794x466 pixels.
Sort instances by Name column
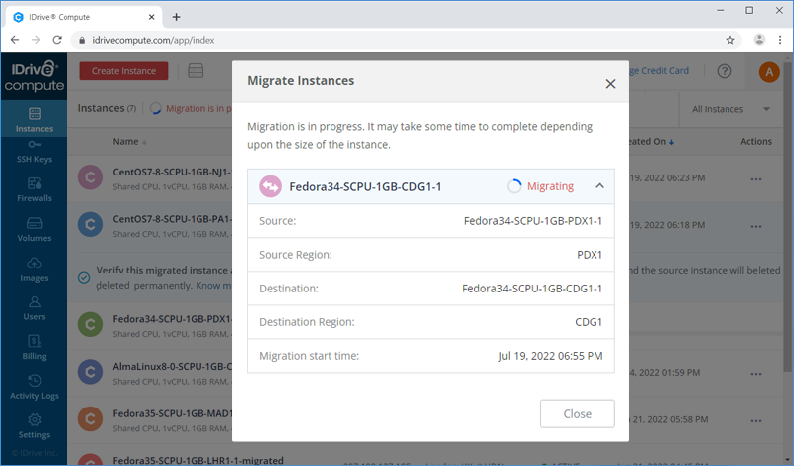(x=130, y=141)
